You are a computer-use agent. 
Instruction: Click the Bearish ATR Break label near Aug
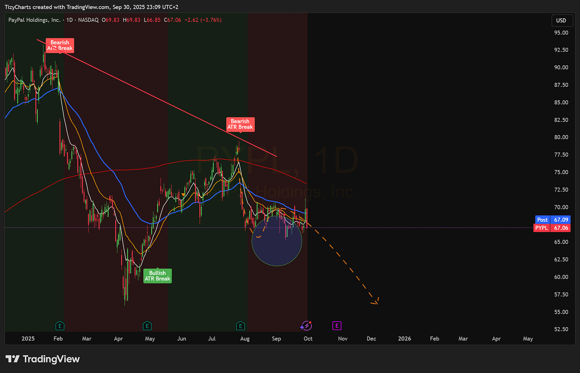[240, 124]
